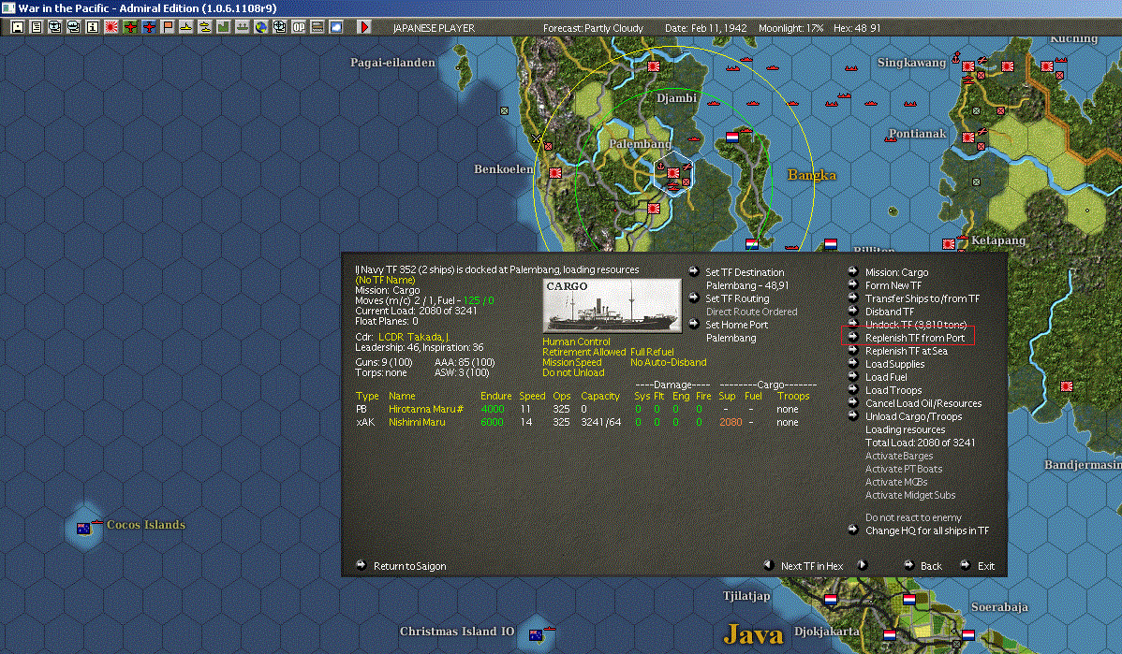The width and height of the screenshot is (1122, 654).
Task: Go to previous TF in Hex left arrow
Action: [x=769, y=565]
